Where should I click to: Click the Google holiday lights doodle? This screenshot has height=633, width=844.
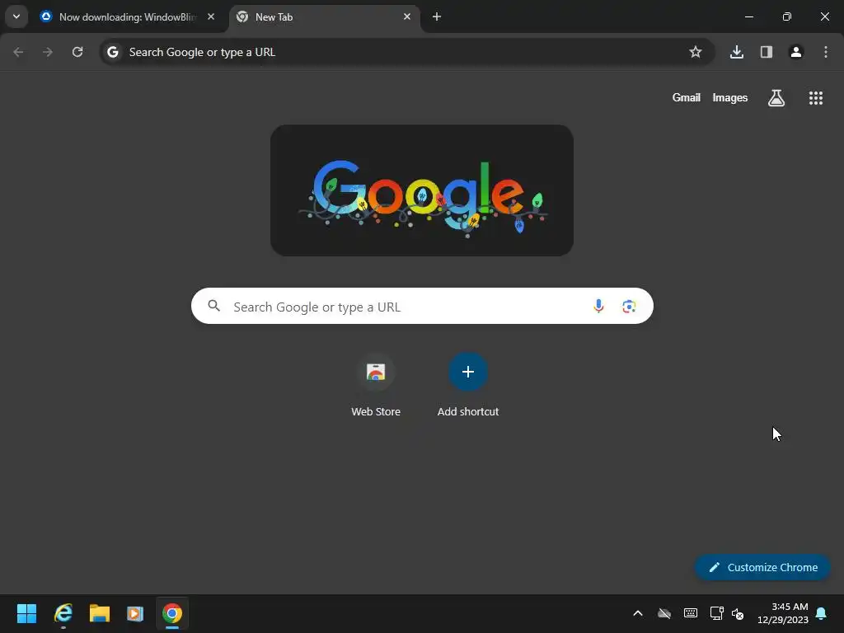[422, 190]
